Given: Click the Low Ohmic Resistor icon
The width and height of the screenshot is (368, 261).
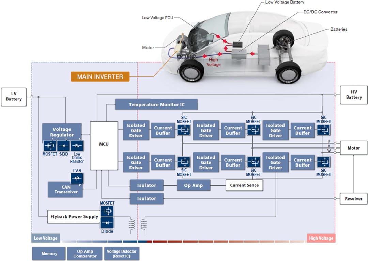Looking at the screenshot, I should point(77,146).
